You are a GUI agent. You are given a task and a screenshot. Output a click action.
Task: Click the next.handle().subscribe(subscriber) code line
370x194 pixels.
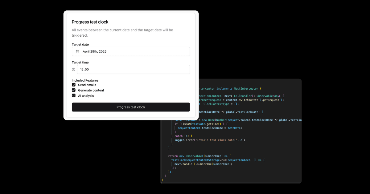tap(203, 164)
